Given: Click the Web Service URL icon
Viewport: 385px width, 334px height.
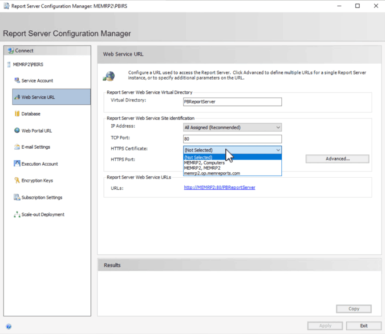Looking at the screenshot, I should pyautogui.click(x=17, y=97).
